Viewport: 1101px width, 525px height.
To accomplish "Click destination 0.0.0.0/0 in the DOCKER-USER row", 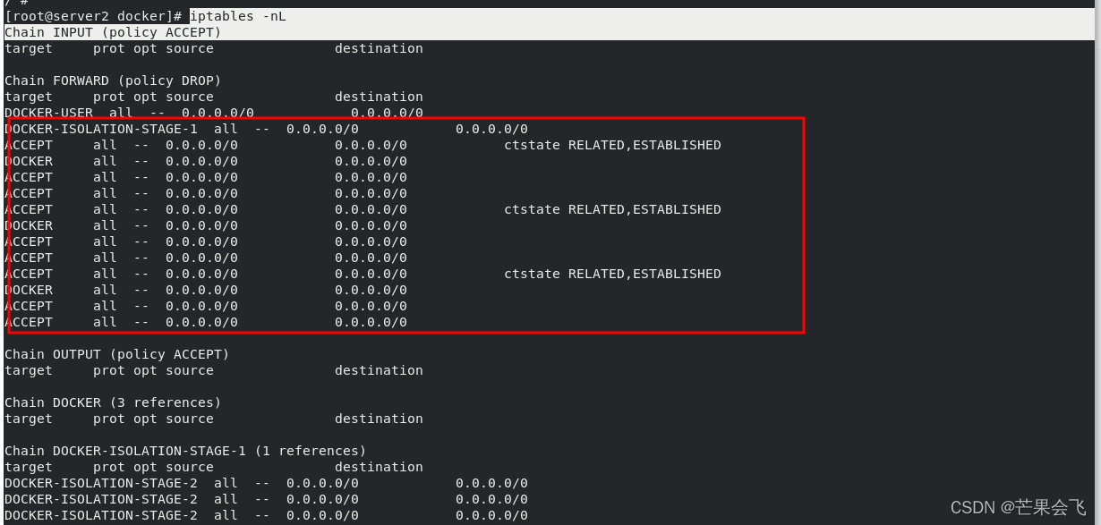I will (387, 113).
